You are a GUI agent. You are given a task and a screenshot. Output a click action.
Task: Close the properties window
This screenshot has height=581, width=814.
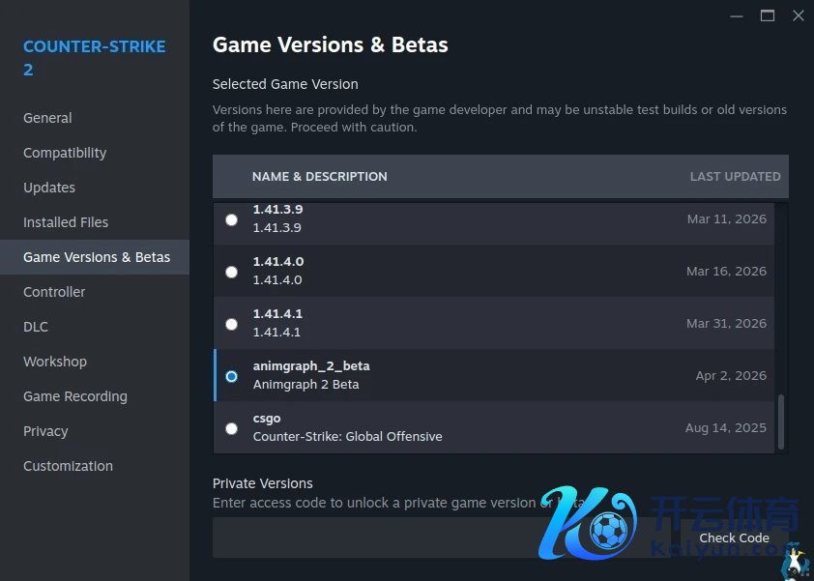click(x=799, y=16)
